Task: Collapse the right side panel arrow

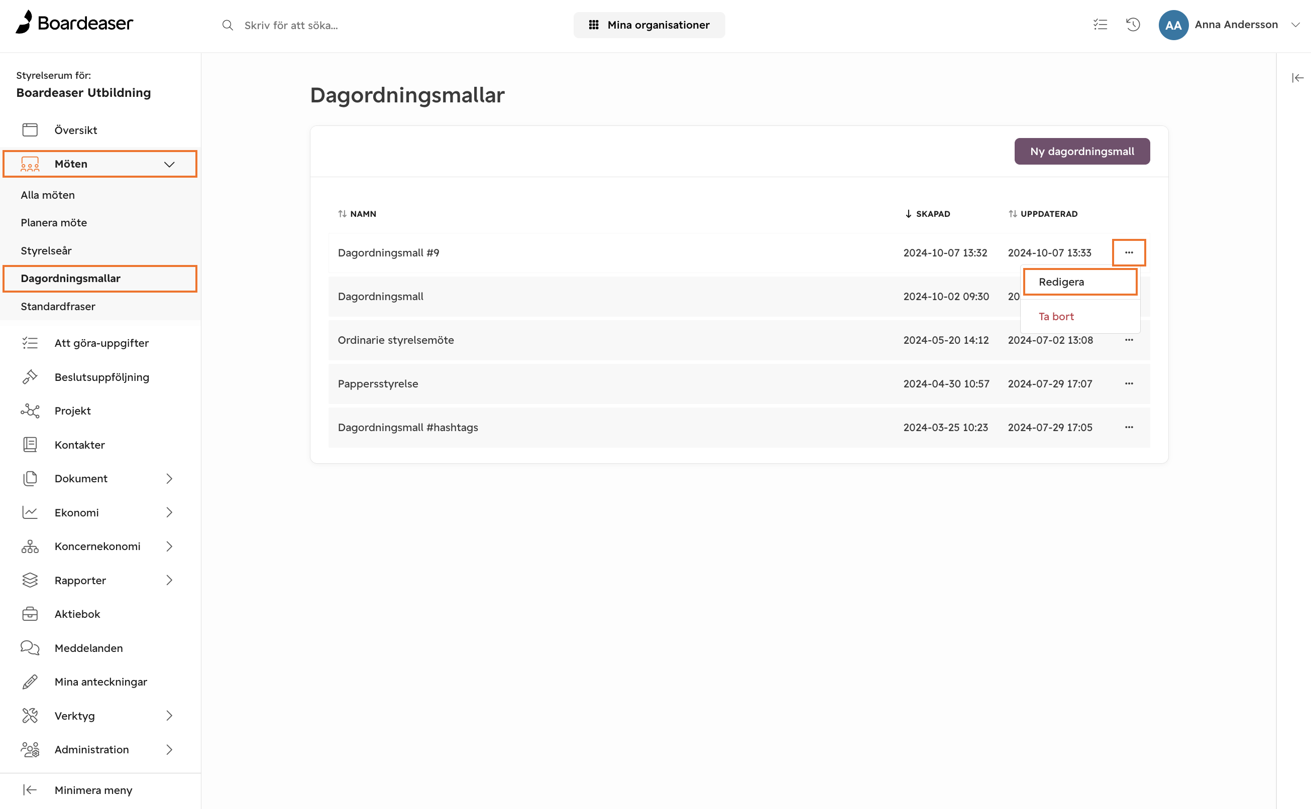Action: click(x=1297, y=78)
